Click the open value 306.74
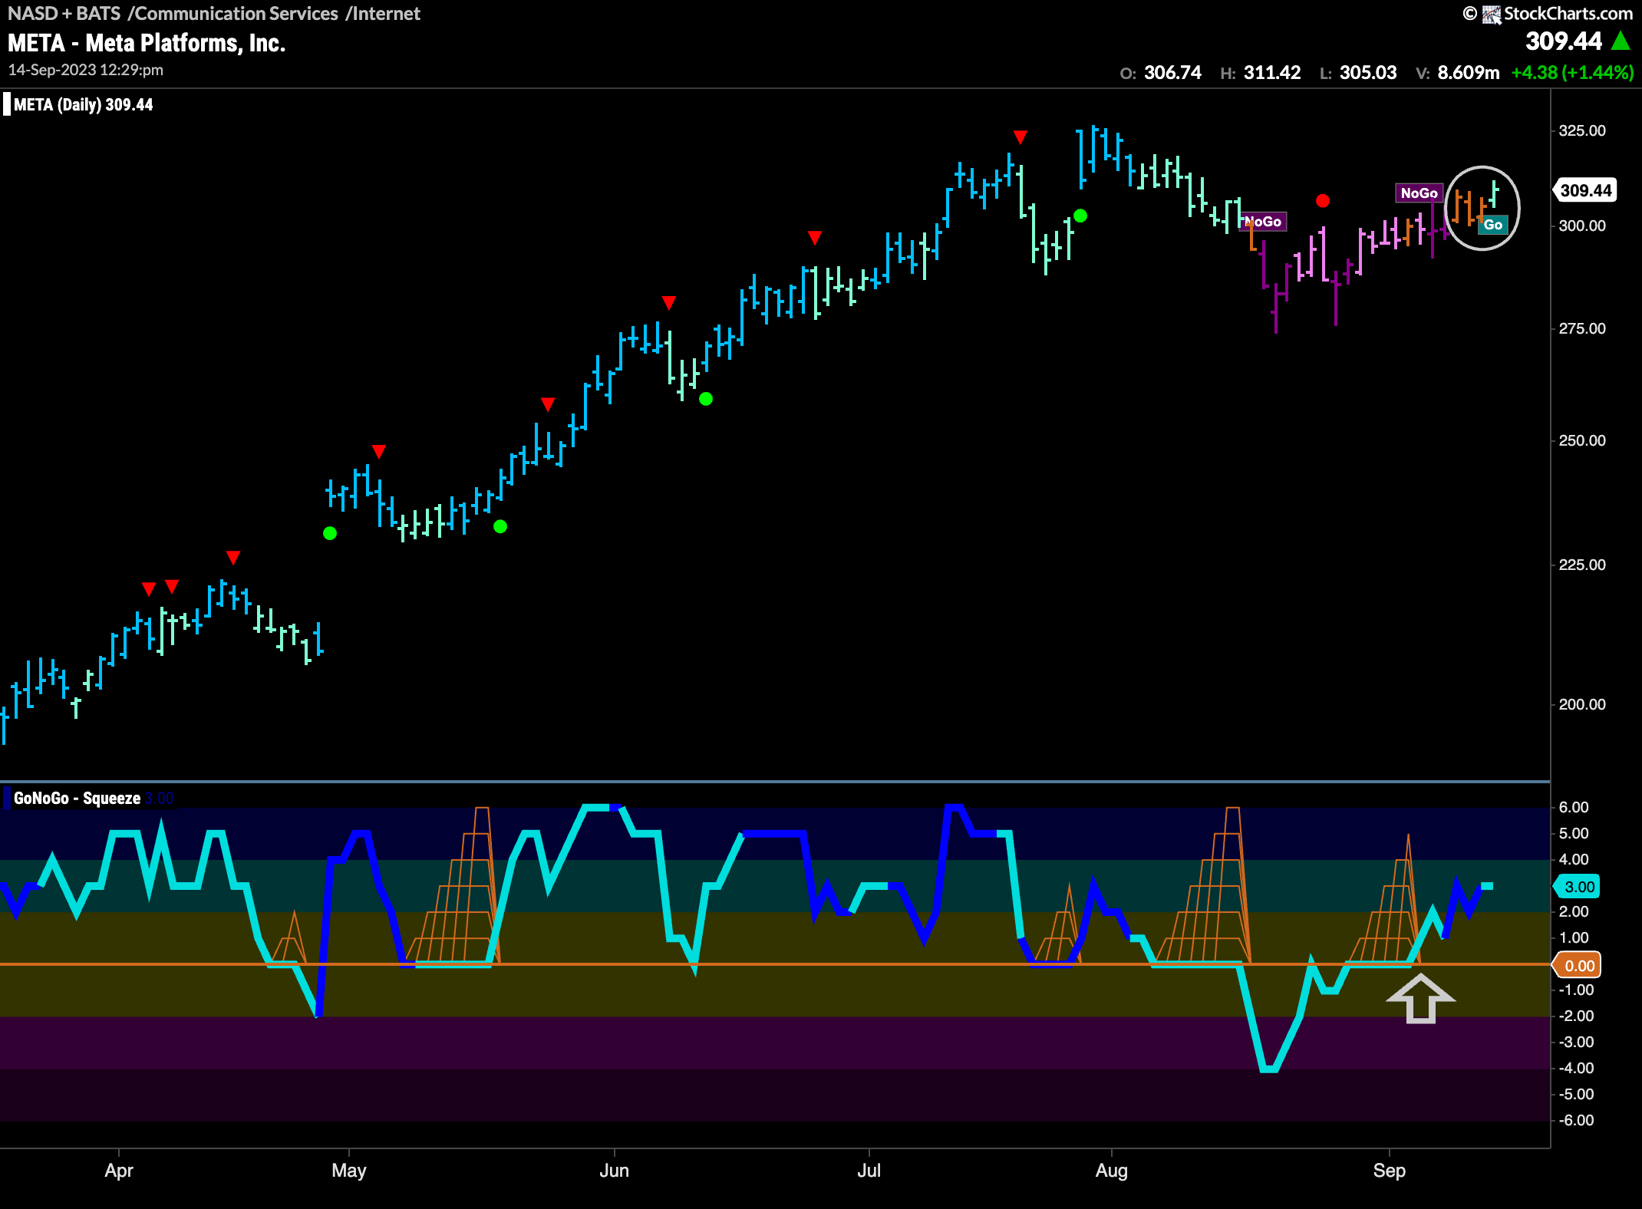 (1172, 73)
